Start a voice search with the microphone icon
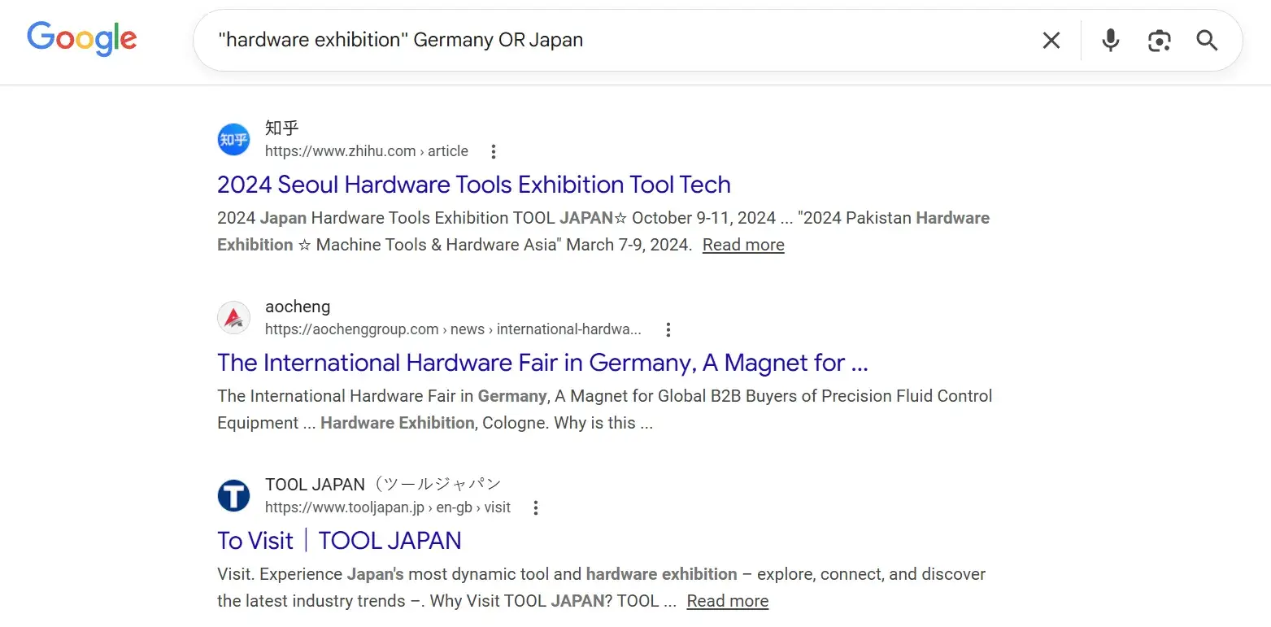This screenshot has width=1271, height=627. tap(1109, 39)
